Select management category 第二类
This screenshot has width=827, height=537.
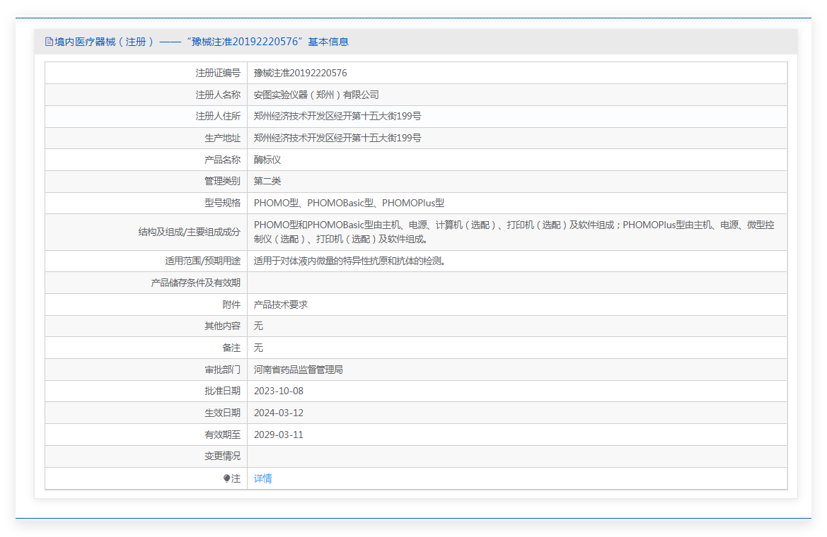click(267, 182)
